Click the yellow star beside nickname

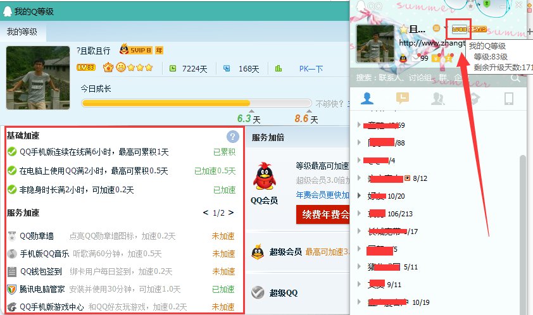(x=404, y=29)
